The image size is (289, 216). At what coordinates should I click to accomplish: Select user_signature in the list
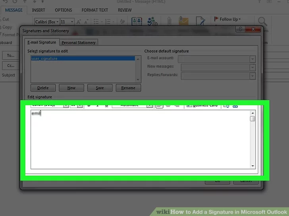[x=83, y=59]
